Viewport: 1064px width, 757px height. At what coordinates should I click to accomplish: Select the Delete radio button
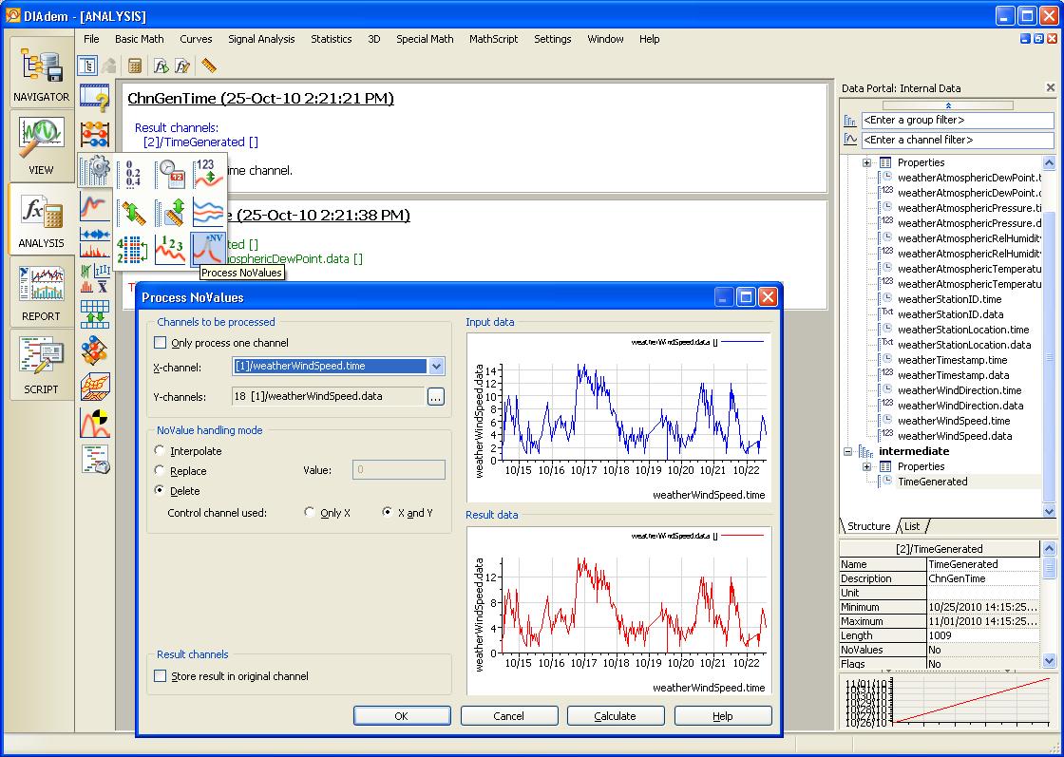point(160,490)
